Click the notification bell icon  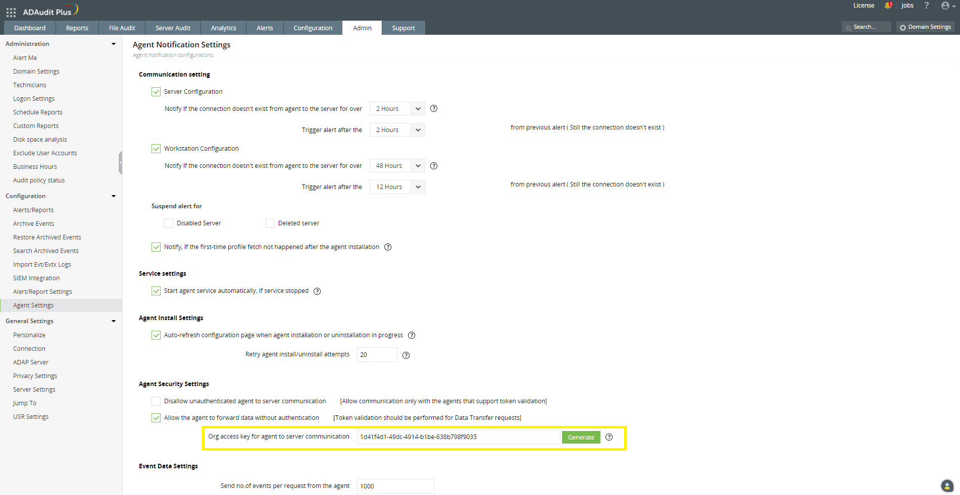pos(888,6)
